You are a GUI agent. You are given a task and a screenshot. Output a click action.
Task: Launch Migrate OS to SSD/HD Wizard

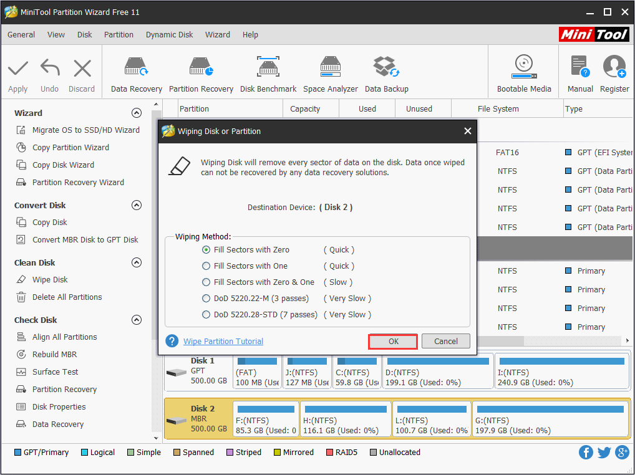click(78, 130)
